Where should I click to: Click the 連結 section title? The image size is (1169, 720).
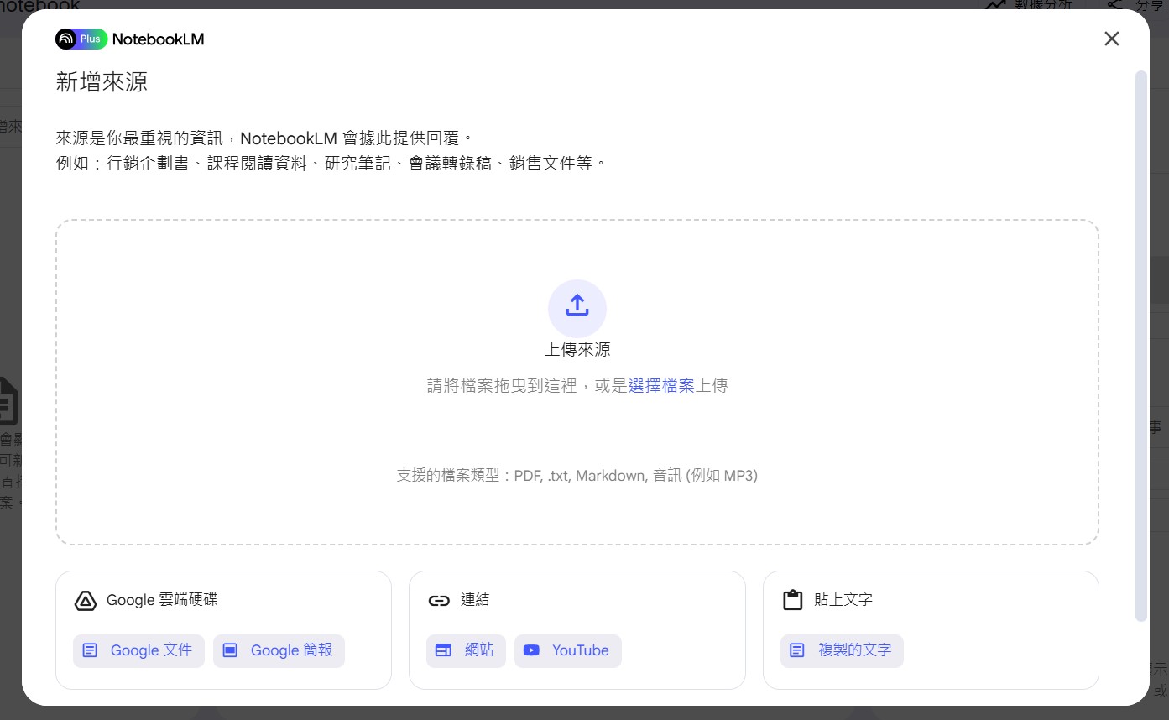[x=475, y=600]
